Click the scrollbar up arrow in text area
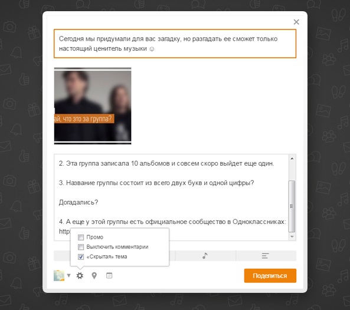 (292, 159)
